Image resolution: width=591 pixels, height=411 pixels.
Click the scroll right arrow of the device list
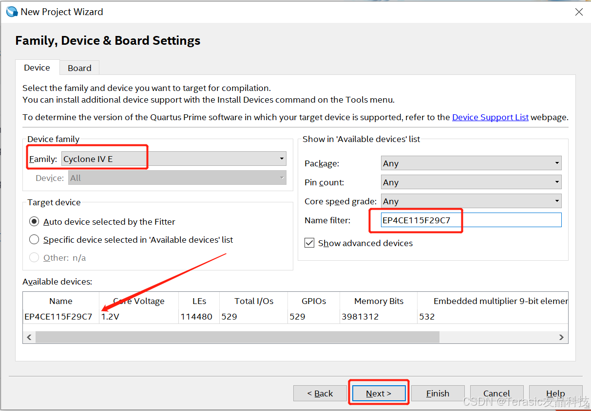[561, 337]
